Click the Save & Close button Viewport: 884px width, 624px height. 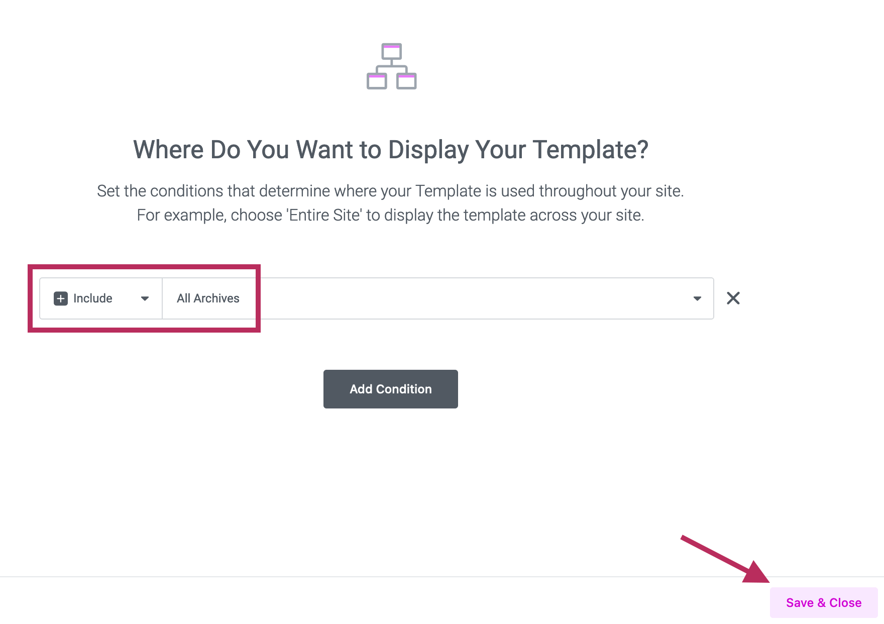(824, 602)
